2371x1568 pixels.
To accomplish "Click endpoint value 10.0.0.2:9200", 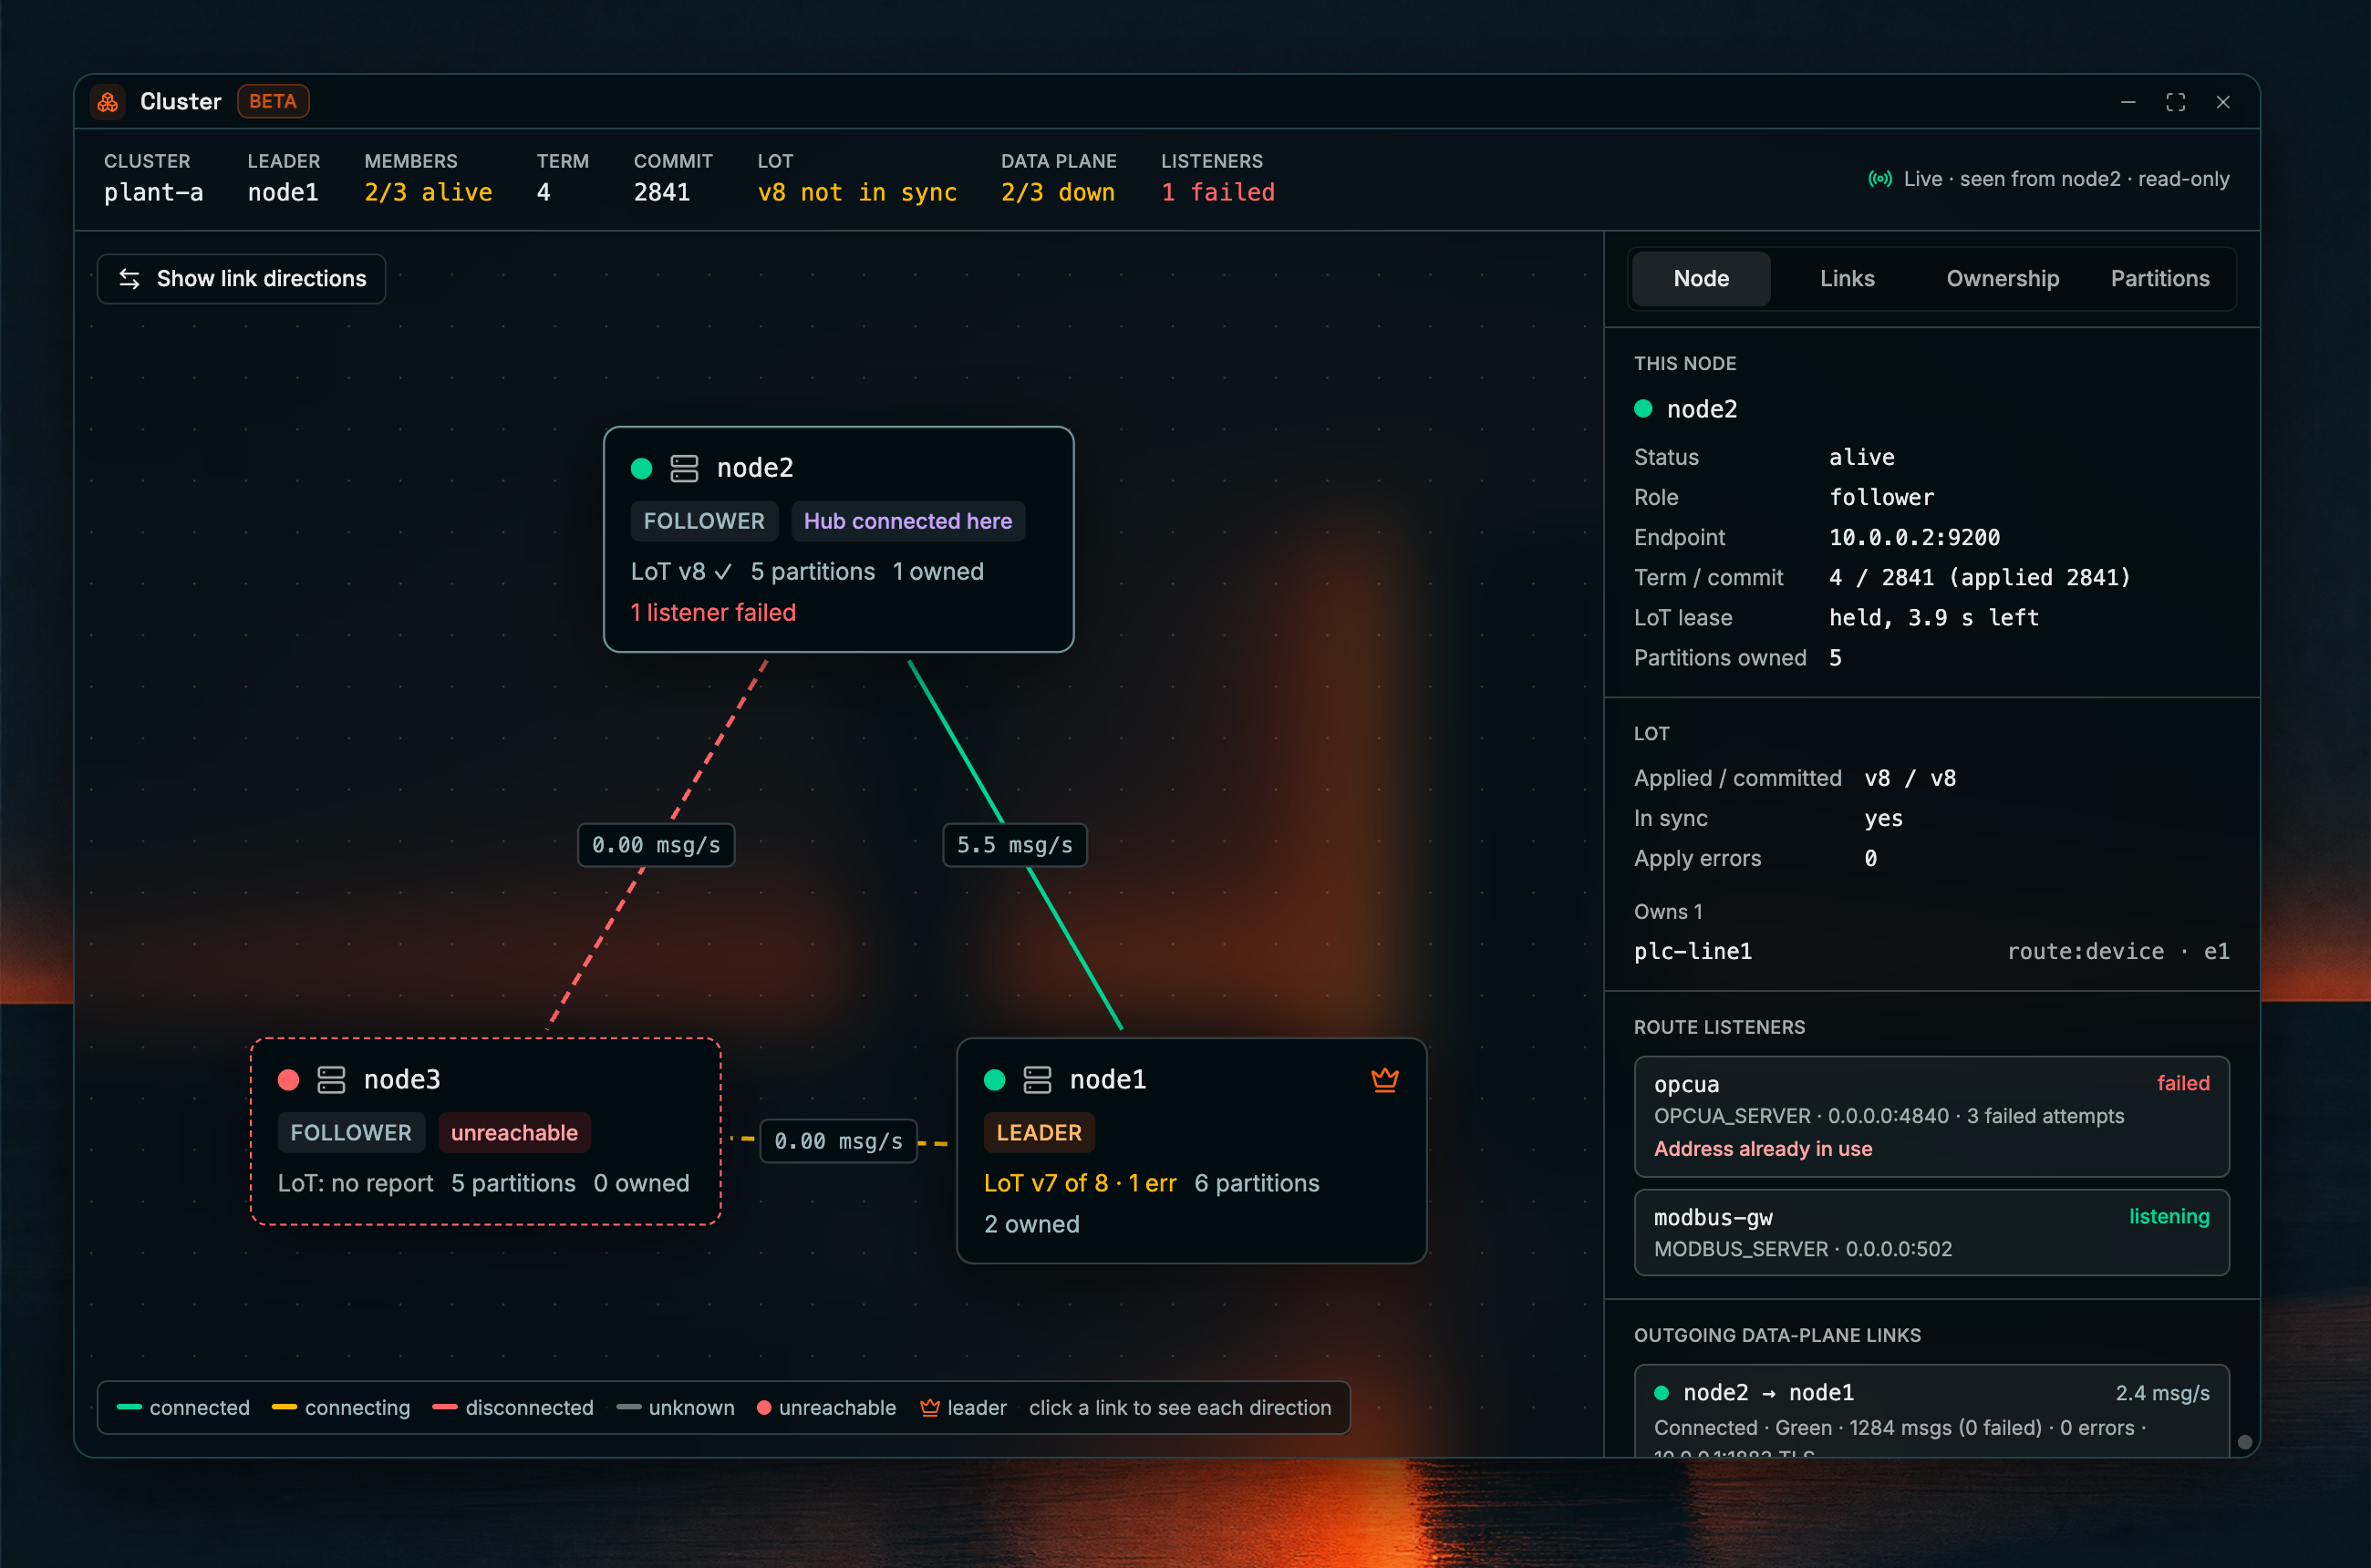I will tap(1914, 537).
